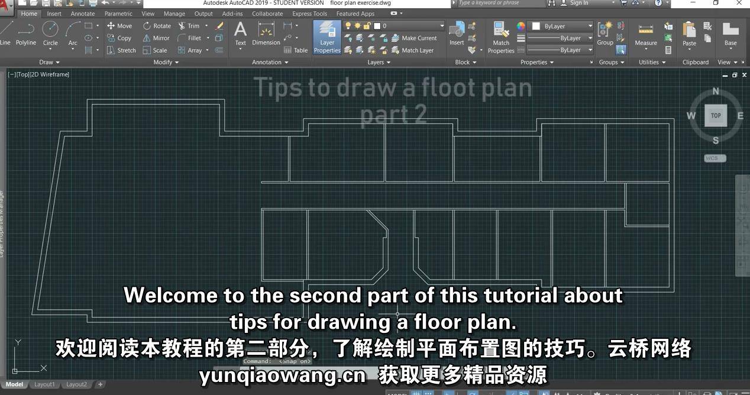
Task: Open the lineweight ByLayer dropdown
Action: coord(560,38)
